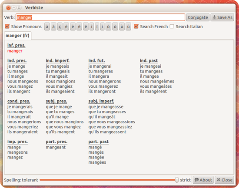Screen dimensions: 239x188
Task: Open the Save As dialog
Action: coord(222,17)
